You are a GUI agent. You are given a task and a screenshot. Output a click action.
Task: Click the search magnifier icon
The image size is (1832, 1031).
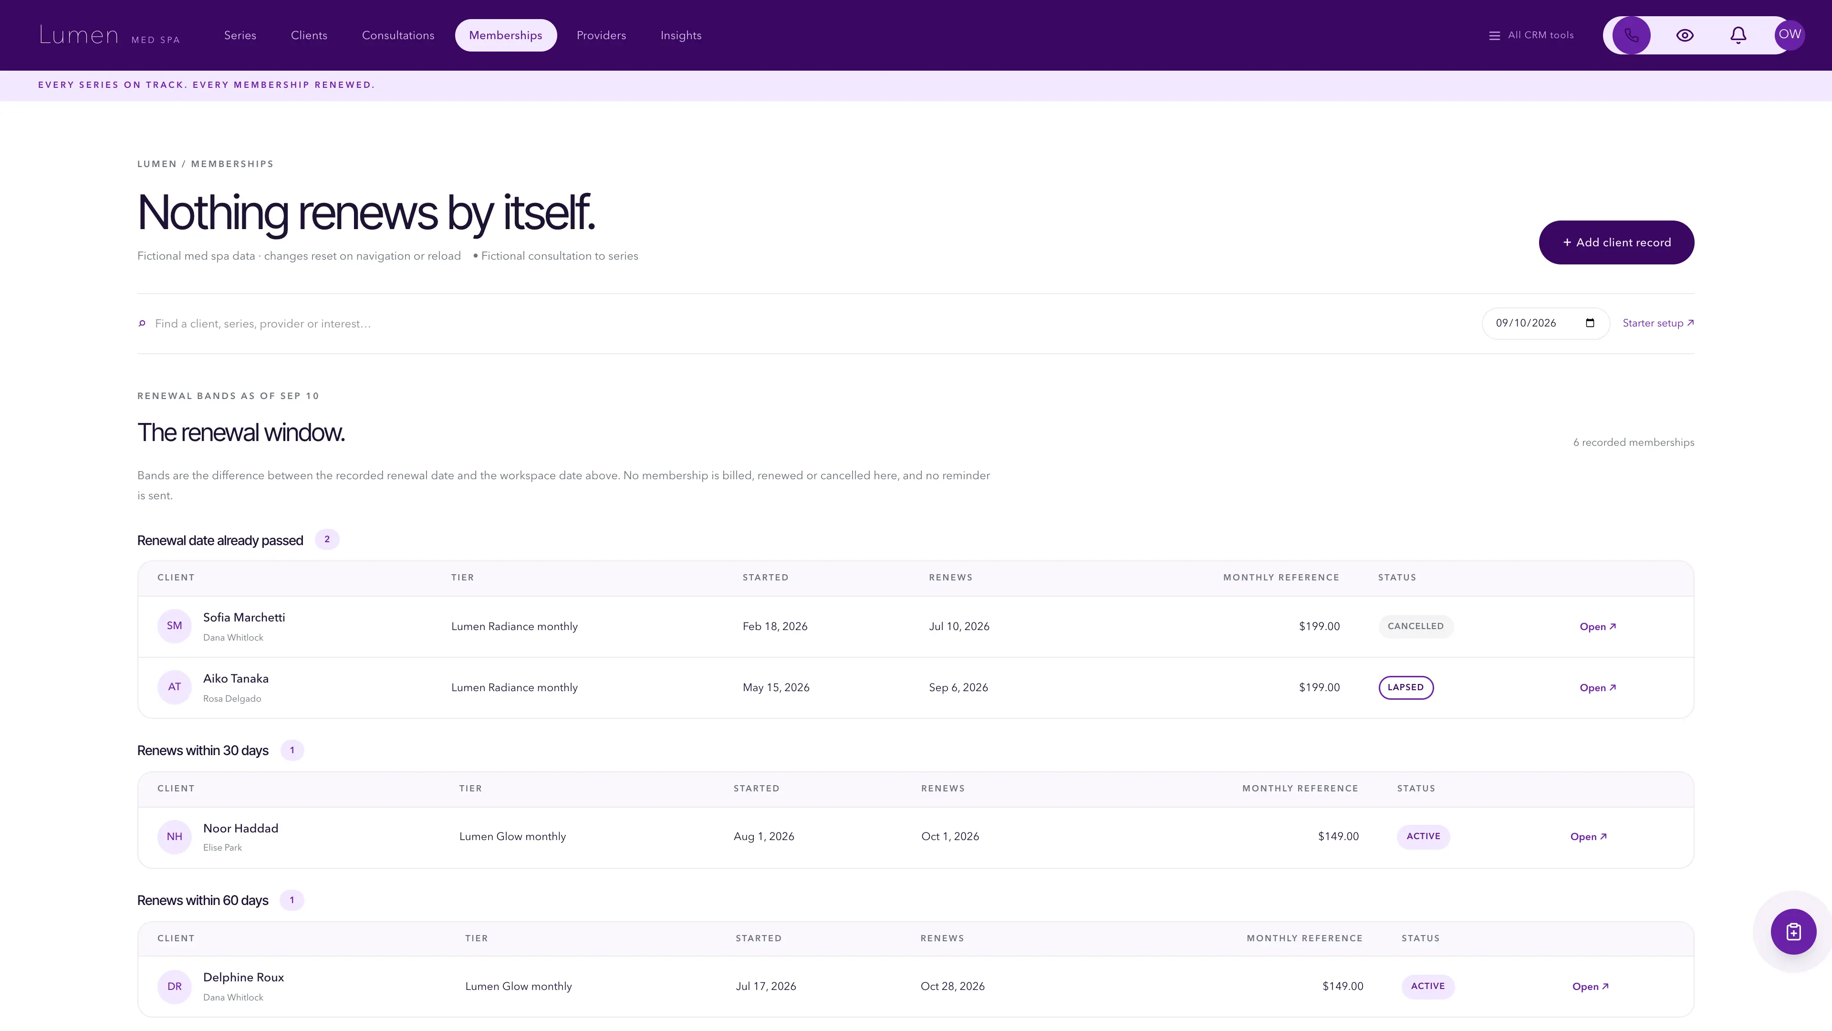tap(142, 324)
